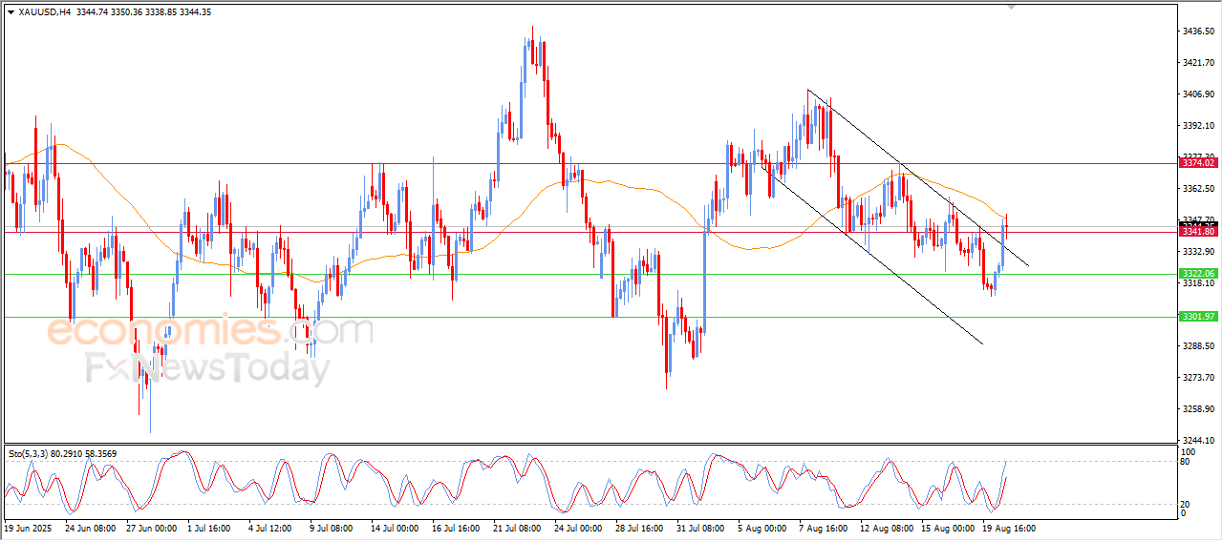Click the 3288.50 price scale value
Viewport: 1223px width, 541px height.
(1198, 346)
